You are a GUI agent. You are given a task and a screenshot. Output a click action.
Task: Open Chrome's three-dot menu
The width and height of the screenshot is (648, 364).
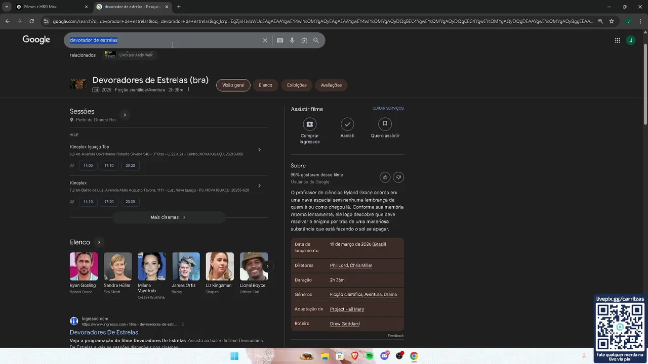point(641,21)
